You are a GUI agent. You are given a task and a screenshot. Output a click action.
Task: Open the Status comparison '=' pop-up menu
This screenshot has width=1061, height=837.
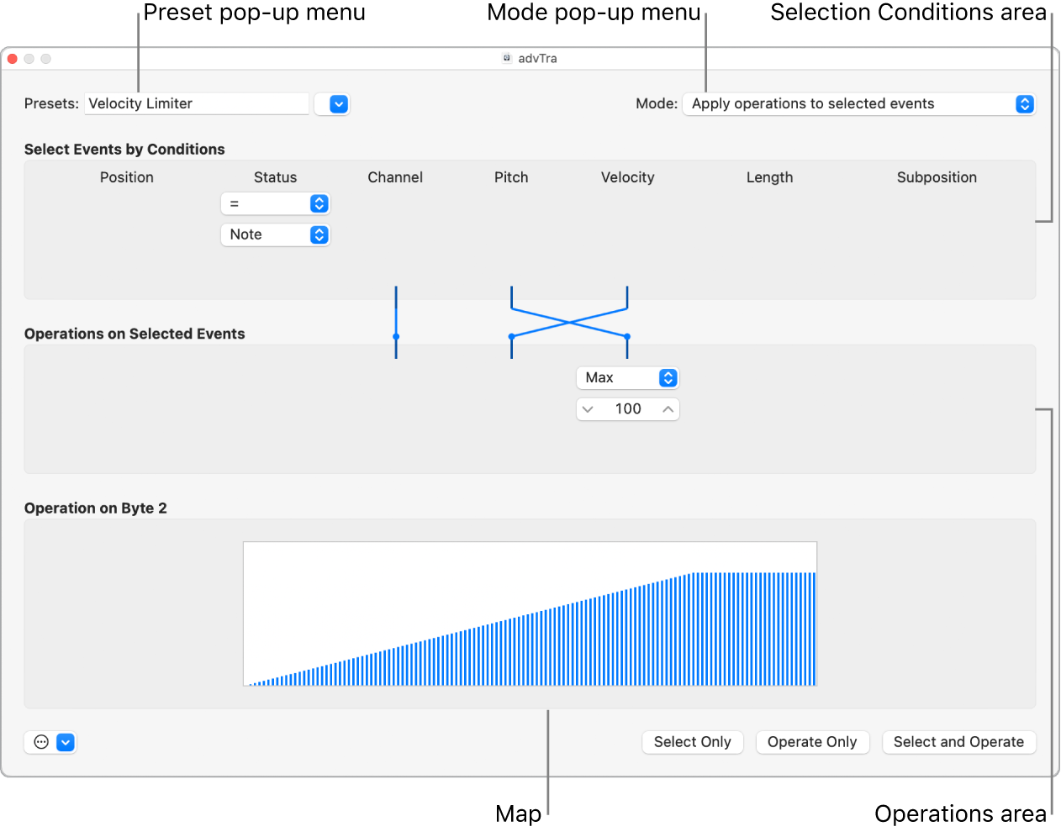click(x=275, y=203)
